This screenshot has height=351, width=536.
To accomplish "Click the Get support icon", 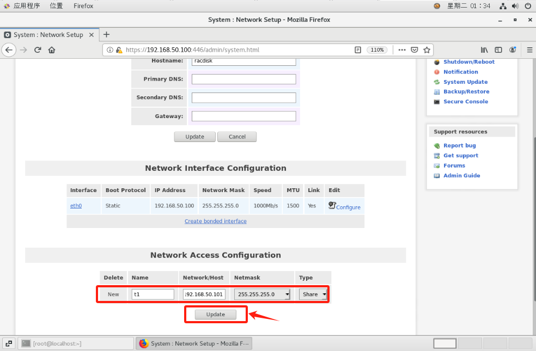I will click(436, 156).
